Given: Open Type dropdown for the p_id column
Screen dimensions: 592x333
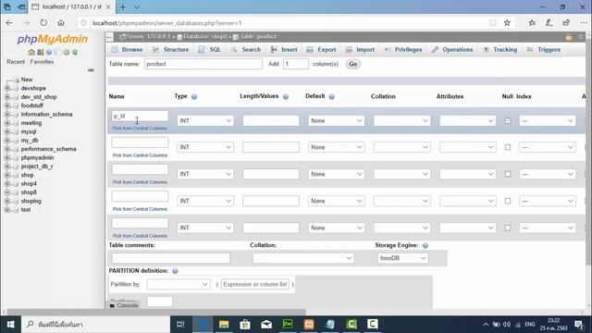Looking at the screenshot, I should (205, 121).
